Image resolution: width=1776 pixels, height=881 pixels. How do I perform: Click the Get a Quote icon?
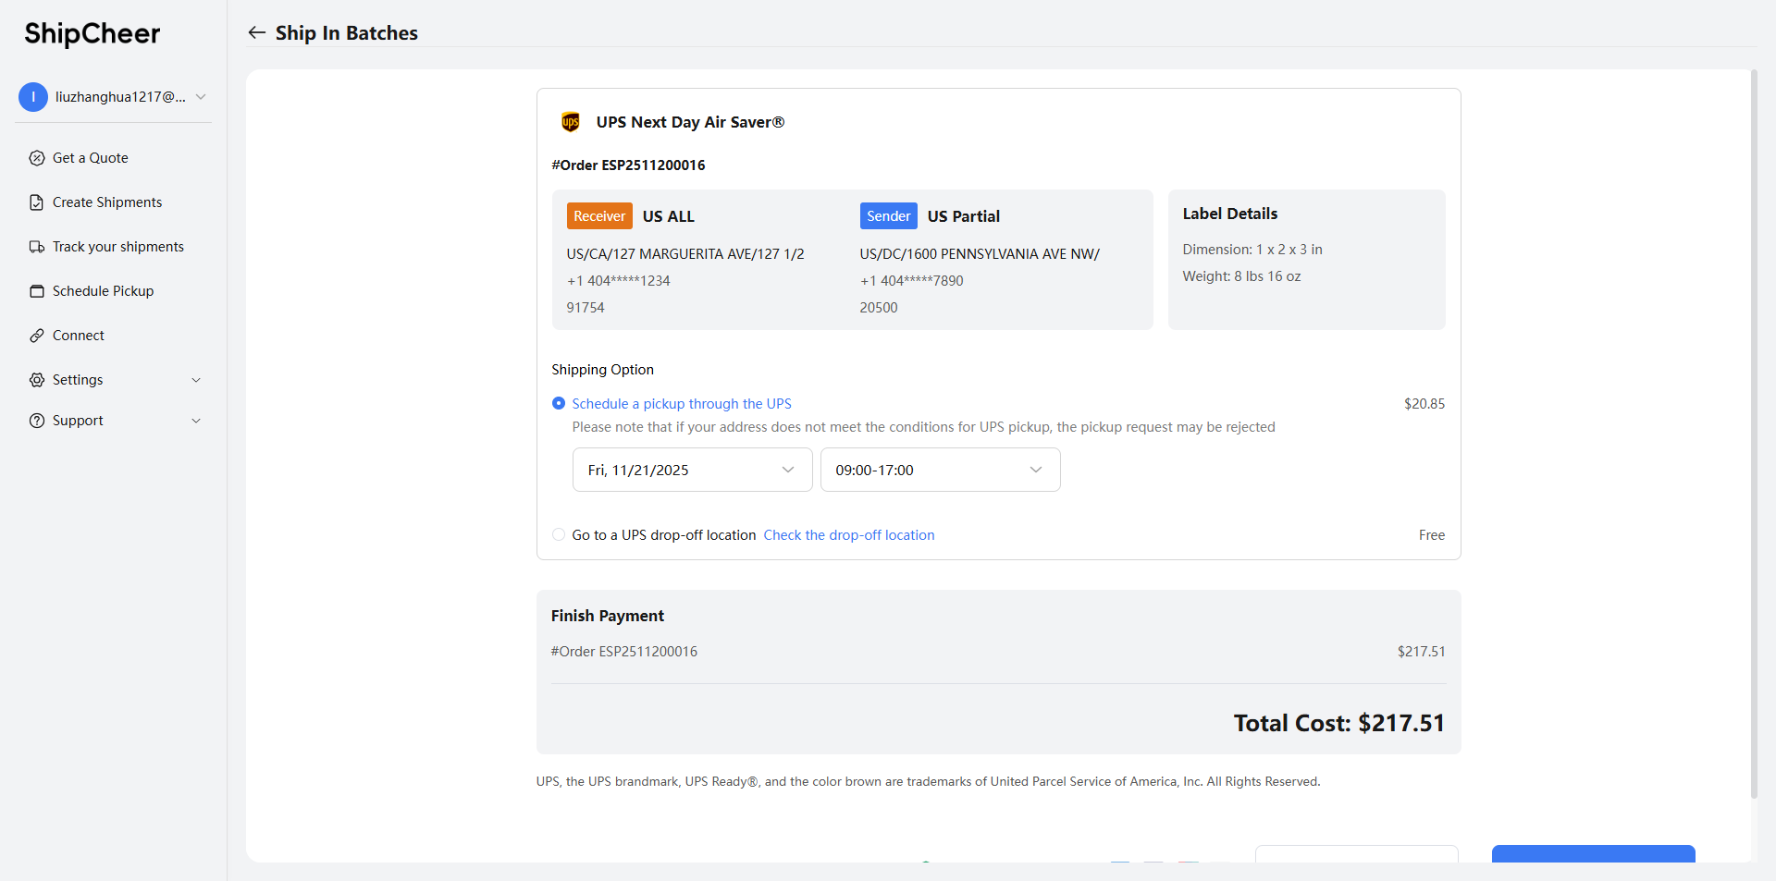pos(37,158)
